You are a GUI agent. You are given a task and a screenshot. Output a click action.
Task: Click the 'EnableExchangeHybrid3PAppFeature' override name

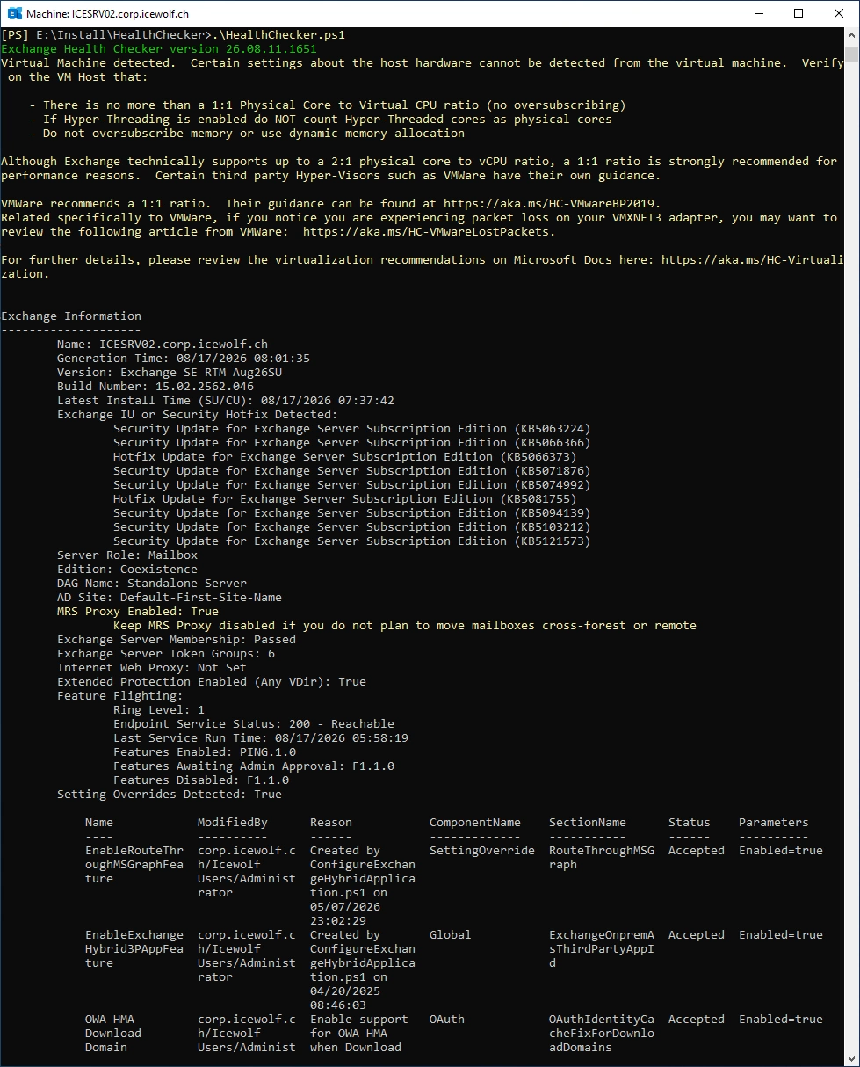point(134,949)
